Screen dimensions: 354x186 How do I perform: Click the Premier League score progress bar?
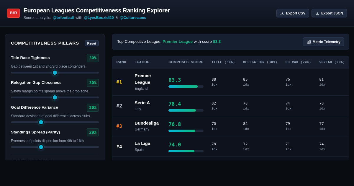186,87
